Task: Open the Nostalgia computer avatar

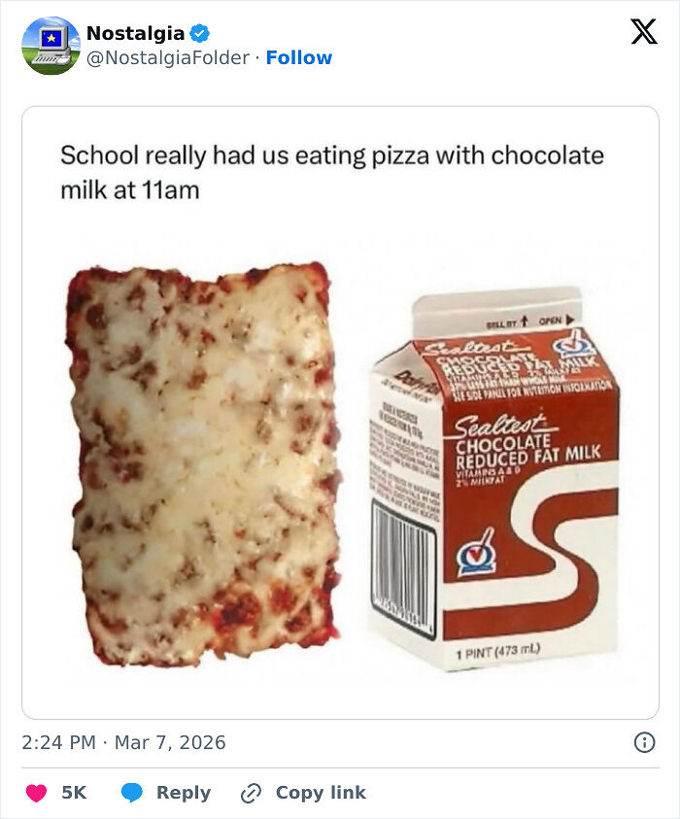Action: tap(51, 46)
